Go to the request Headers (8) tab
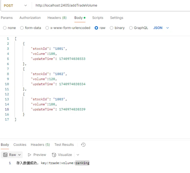The height and width of the screenshot is (173, 190). click(x=57, y=18)
